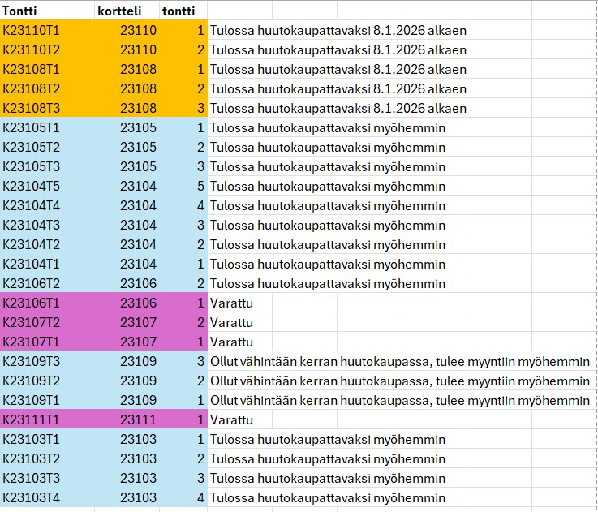The image size is (598, 512).
Task: Select the "Ollut vähintään" text in K23109T1 row
Action: 399,400
